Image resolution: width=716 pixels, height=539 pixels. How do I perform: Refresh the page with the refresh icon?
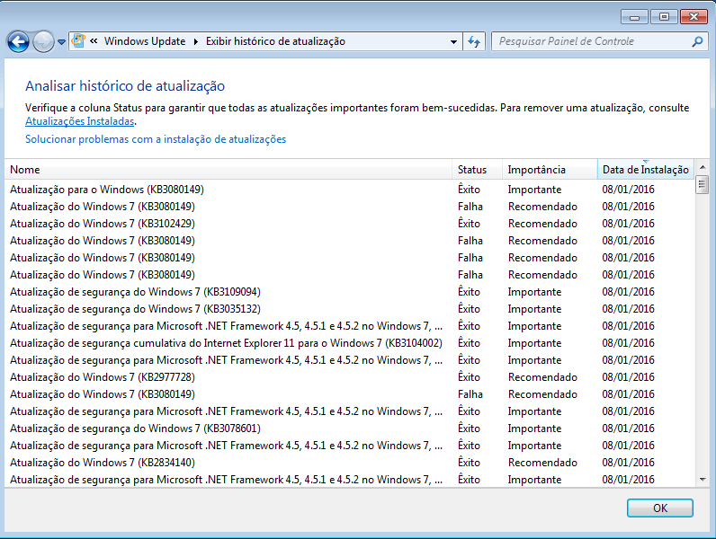point(474,42)
